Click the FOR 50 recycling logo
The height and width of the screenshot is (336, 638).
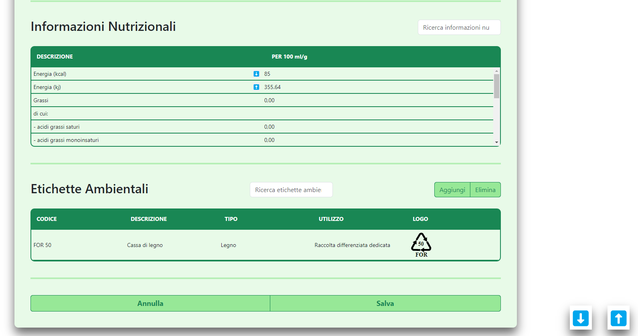(421, 245)
